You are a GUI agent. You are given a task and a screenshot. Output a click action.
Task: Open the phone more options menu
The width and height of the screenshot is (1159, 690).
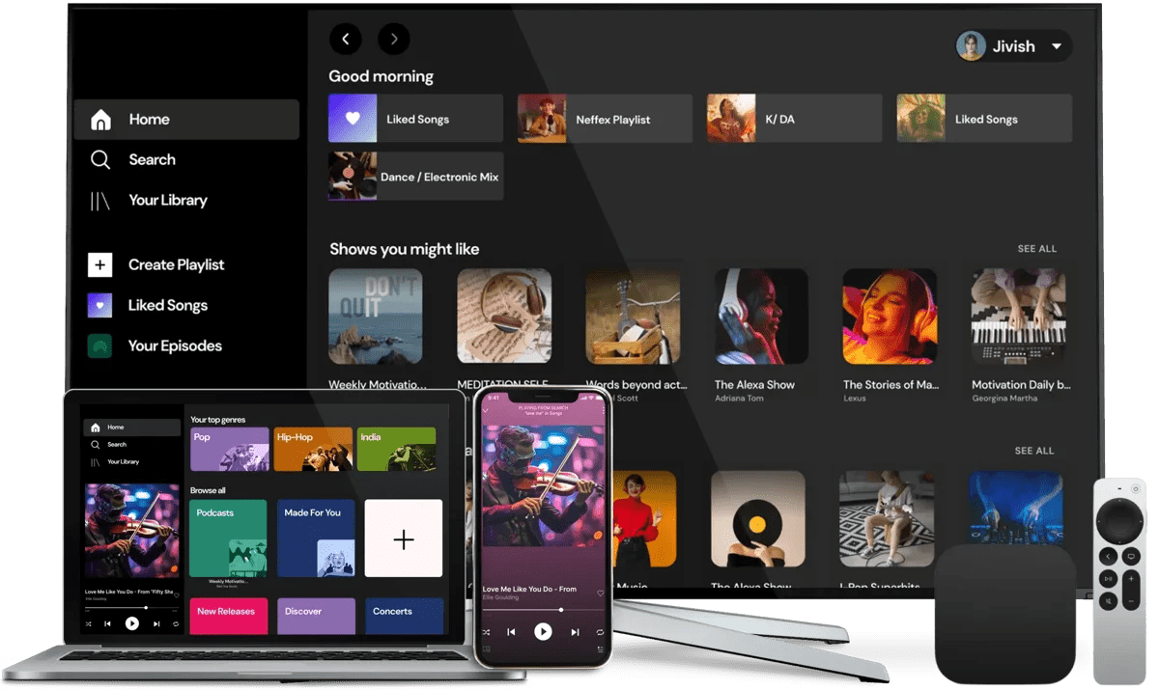pos(604,410)
